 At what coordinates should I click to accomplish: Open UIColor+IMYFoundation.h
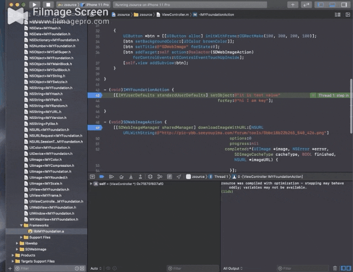tap(46, 148)
